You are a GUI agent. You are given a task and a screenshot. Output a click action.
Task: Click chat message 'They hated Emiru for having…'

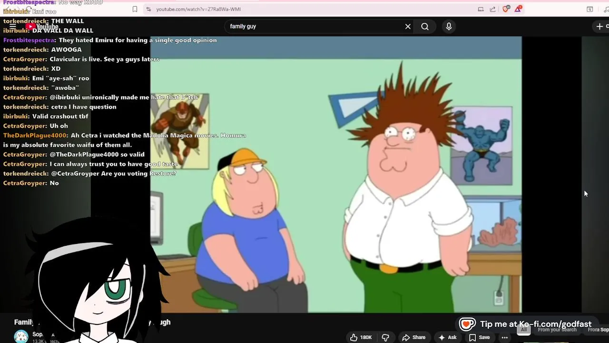pyautogui.click(x=138, y=40)
